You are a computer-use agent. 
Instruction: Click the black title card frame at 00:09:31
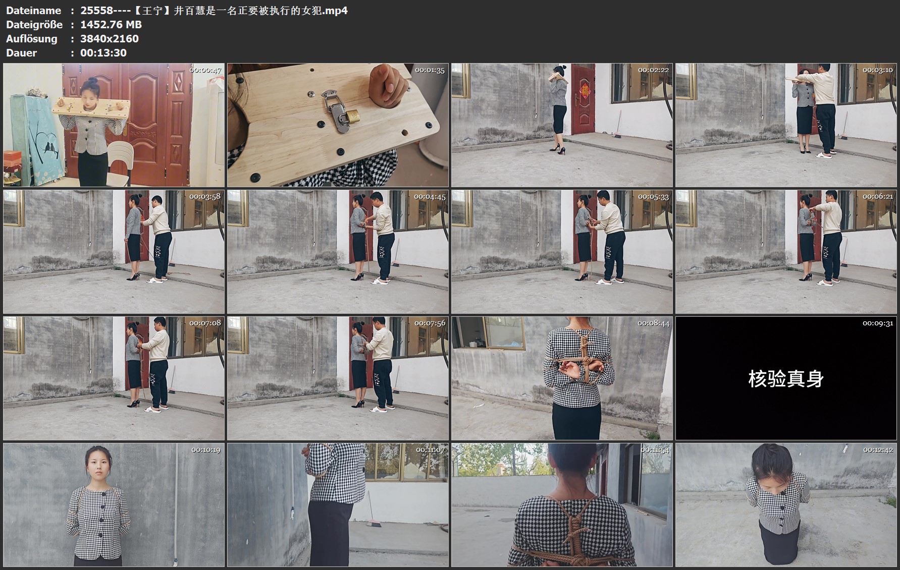point(786,378)
